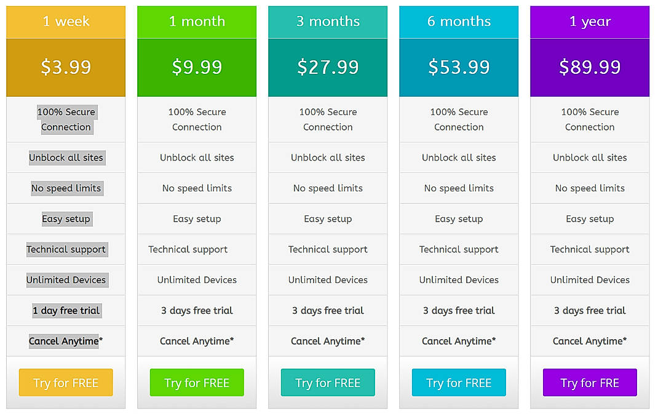Image resolution: width=658 pixels, height=416 pixels.
Task: Click "Cancel Anytime*" in the 1 year column
Action: [589, 341]
